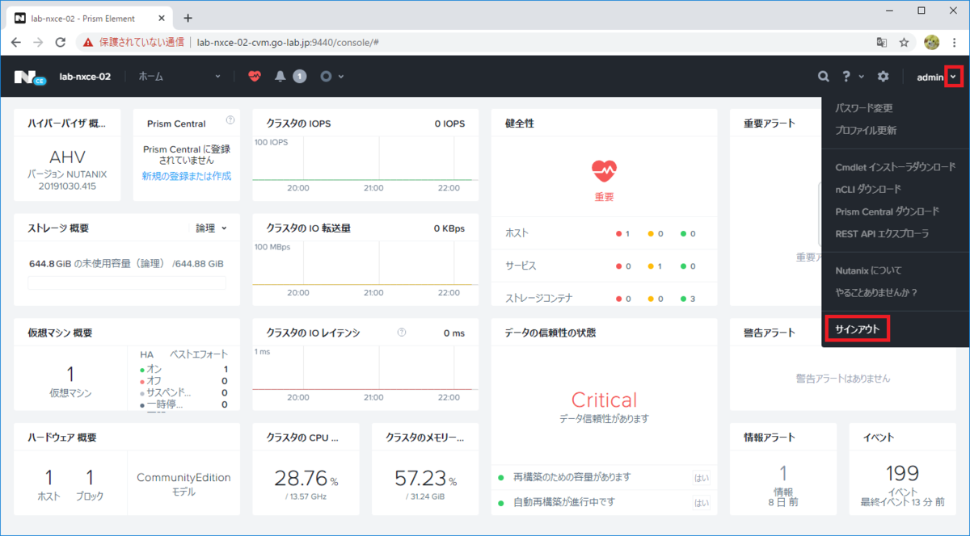Click the 情報アラート count of 1
Image resolution: width=970 pixels, height=536 pixels.
click(782, 473)
